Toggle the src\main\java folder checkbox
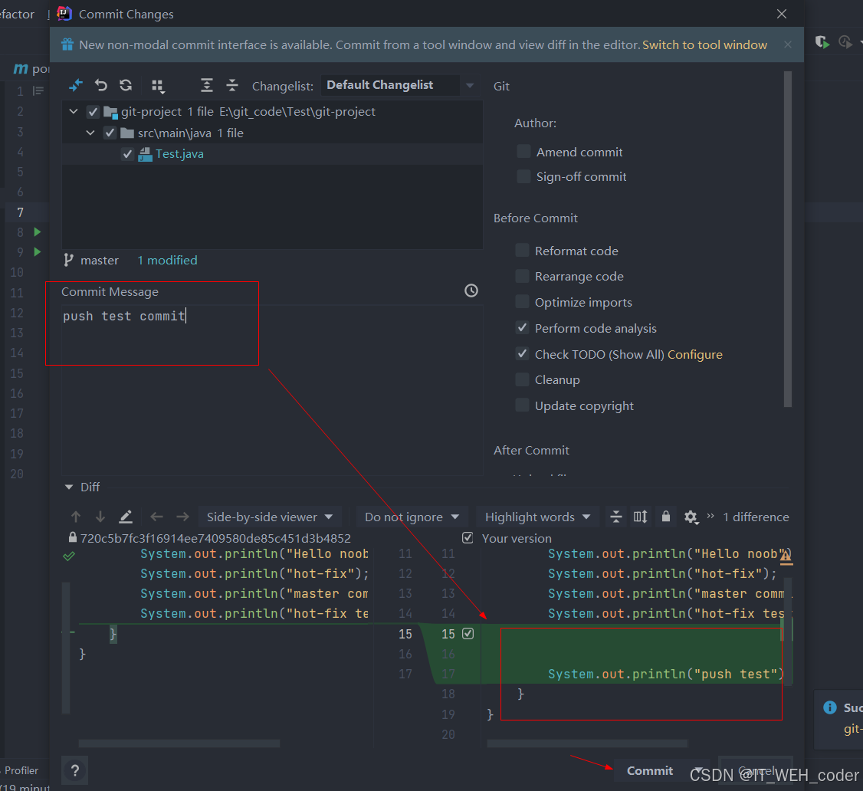The image size is (863, 791). [x=110, y=133]
